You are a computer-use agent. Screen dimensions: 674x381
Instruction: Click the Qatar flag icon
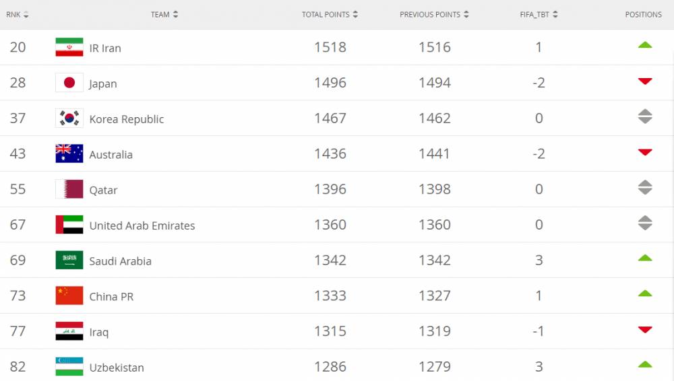point(69,189)
